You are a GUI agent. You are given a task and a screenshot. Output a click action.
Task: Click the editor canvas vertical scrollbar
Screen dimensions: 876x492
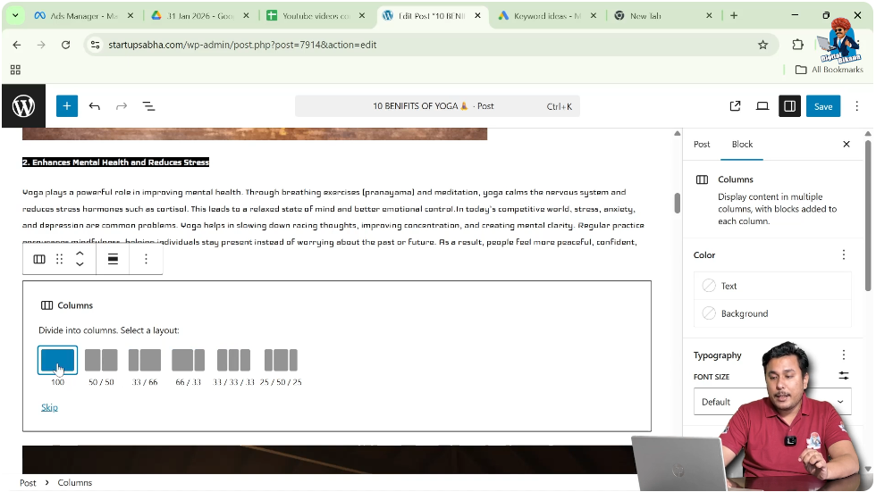pyautogui.click(x=678, y=203)
